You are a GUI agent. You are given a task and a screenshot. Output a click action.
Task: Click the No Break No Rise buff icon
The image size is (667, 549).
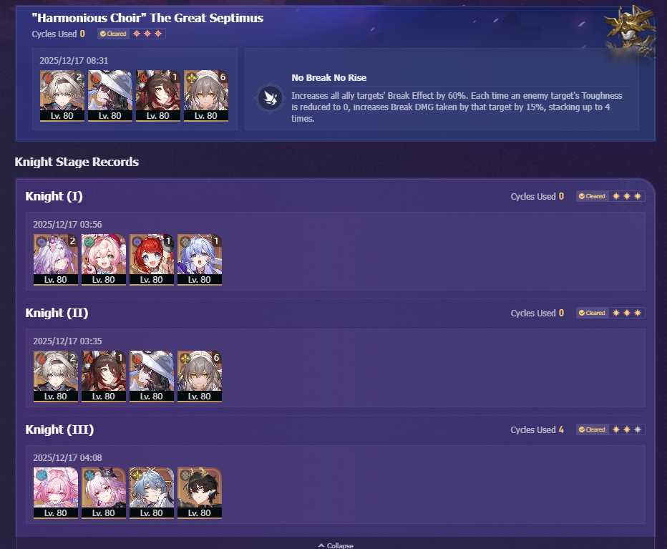[270, 98]
